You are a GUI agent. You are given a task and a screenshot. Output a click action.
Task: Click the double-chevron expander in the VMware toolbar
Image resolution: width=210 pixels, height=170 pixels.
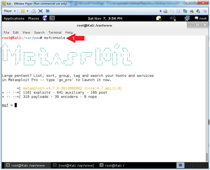click(160, 11)
